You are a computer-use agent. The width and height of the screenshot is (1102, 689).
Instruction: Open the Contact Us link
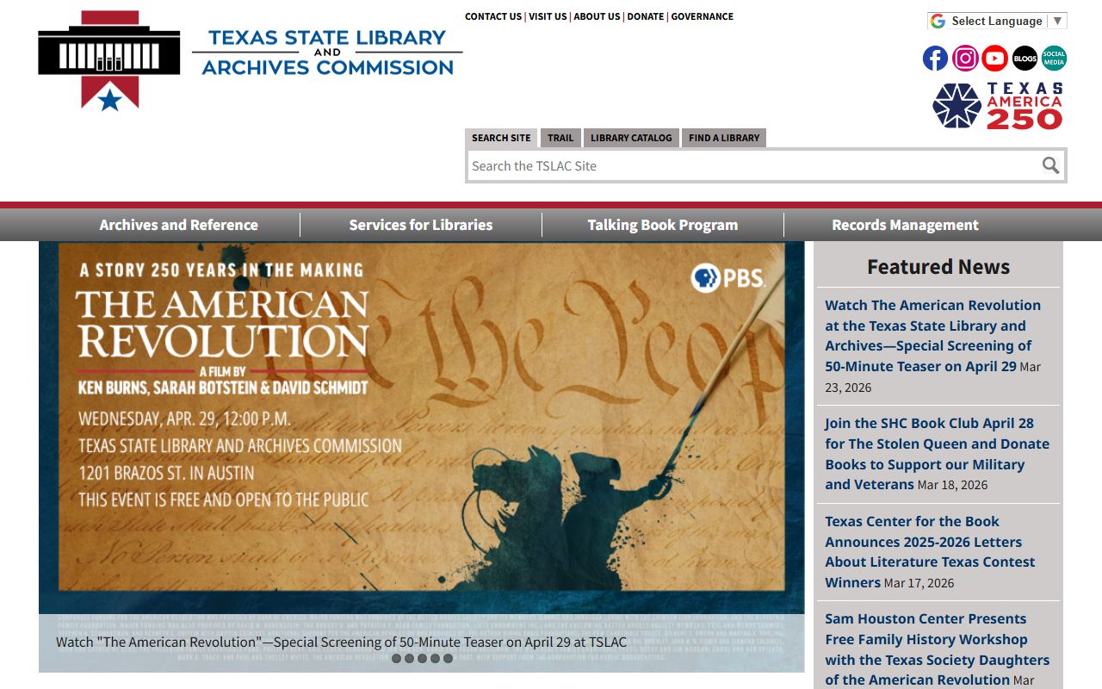(x=493, y=16)
